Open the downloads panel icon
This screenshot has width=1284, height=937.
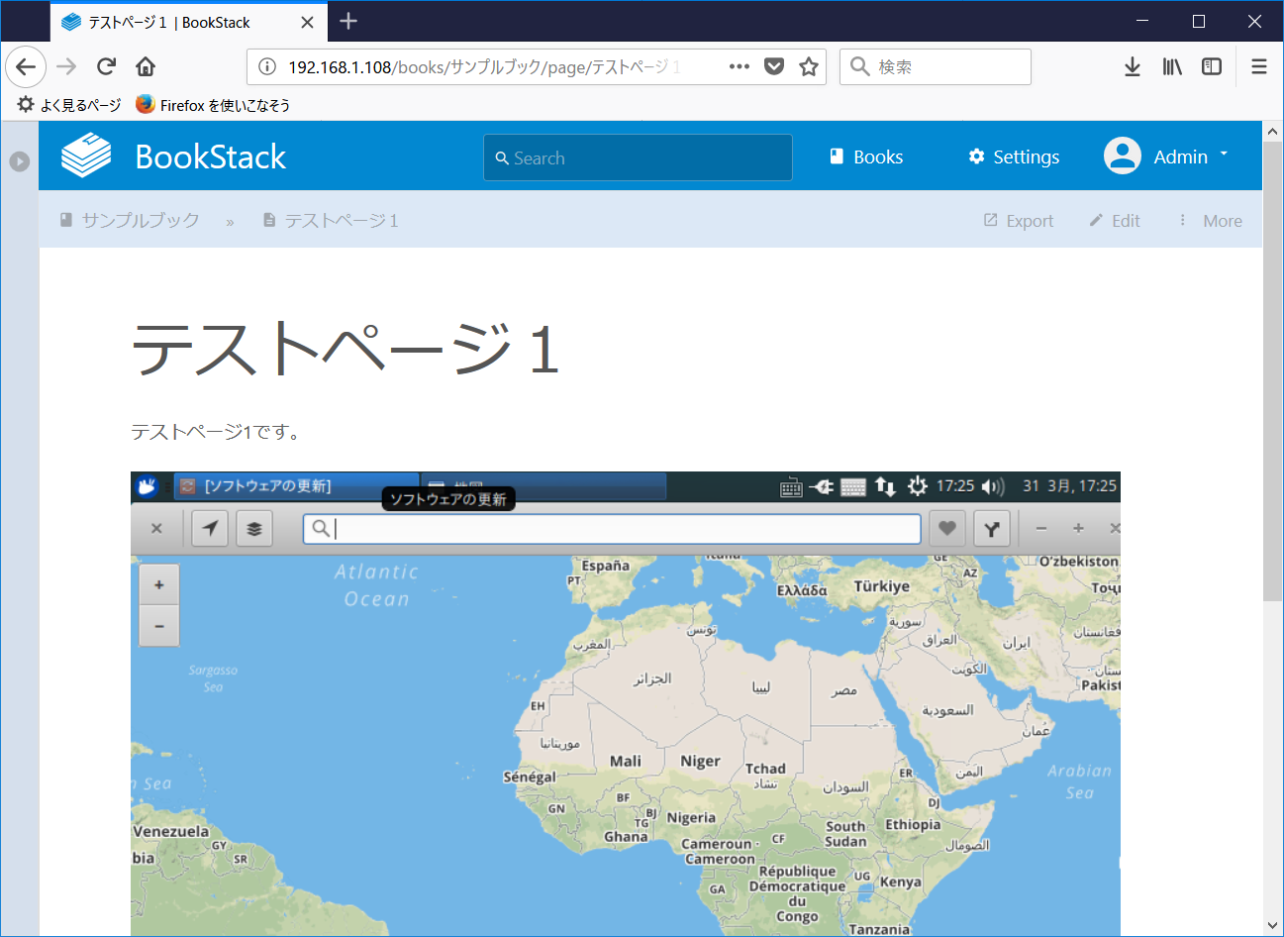point(1132,66)
